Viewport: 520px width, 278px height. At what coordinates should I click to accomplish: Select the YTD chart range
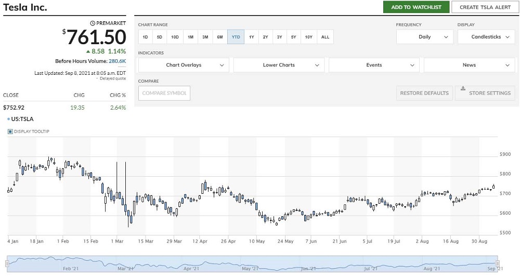[x=236, y=37]
